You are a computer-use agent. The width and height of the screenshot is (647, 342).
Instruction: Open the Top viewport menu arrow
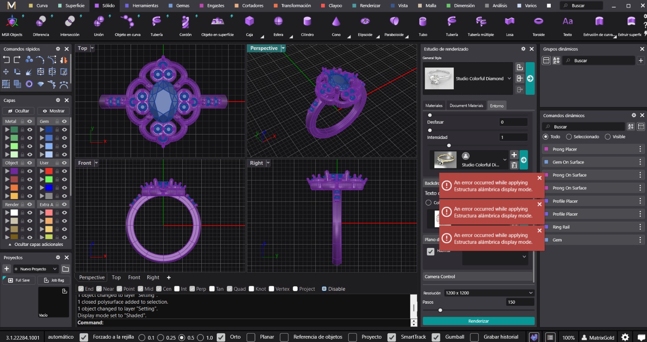click(92, 48)
